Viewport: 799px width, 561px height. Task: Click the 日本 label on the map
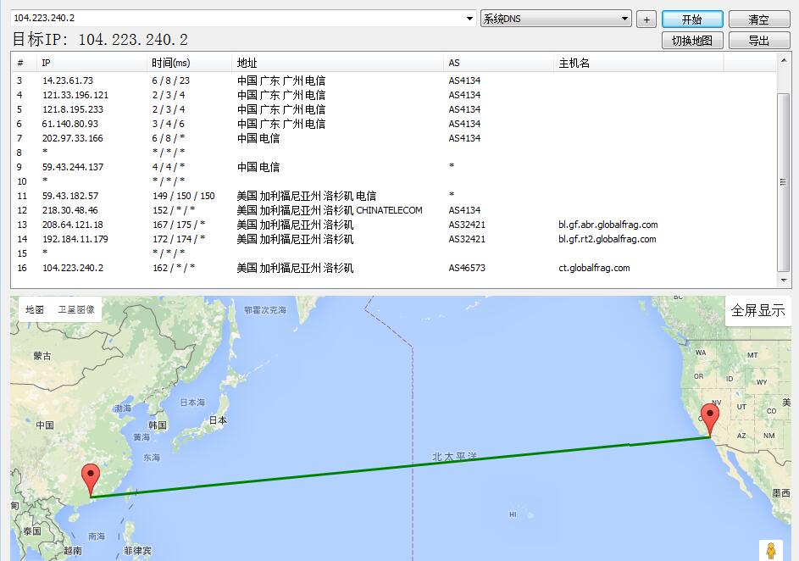218,420
